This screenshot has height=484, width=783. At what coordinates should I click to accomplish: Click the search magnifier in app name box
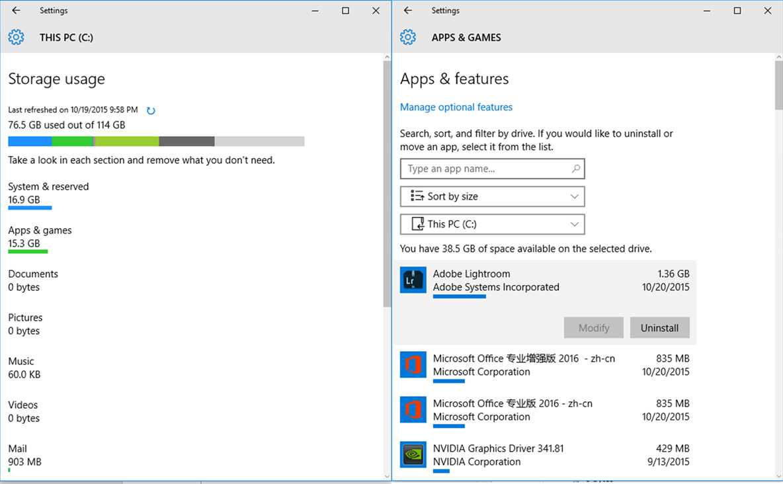pos(576,169)
